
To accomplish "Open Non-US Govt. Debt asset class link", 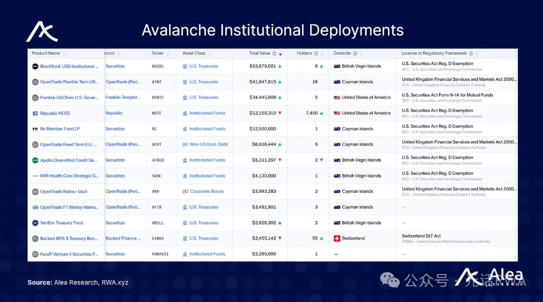I will 209,144.
